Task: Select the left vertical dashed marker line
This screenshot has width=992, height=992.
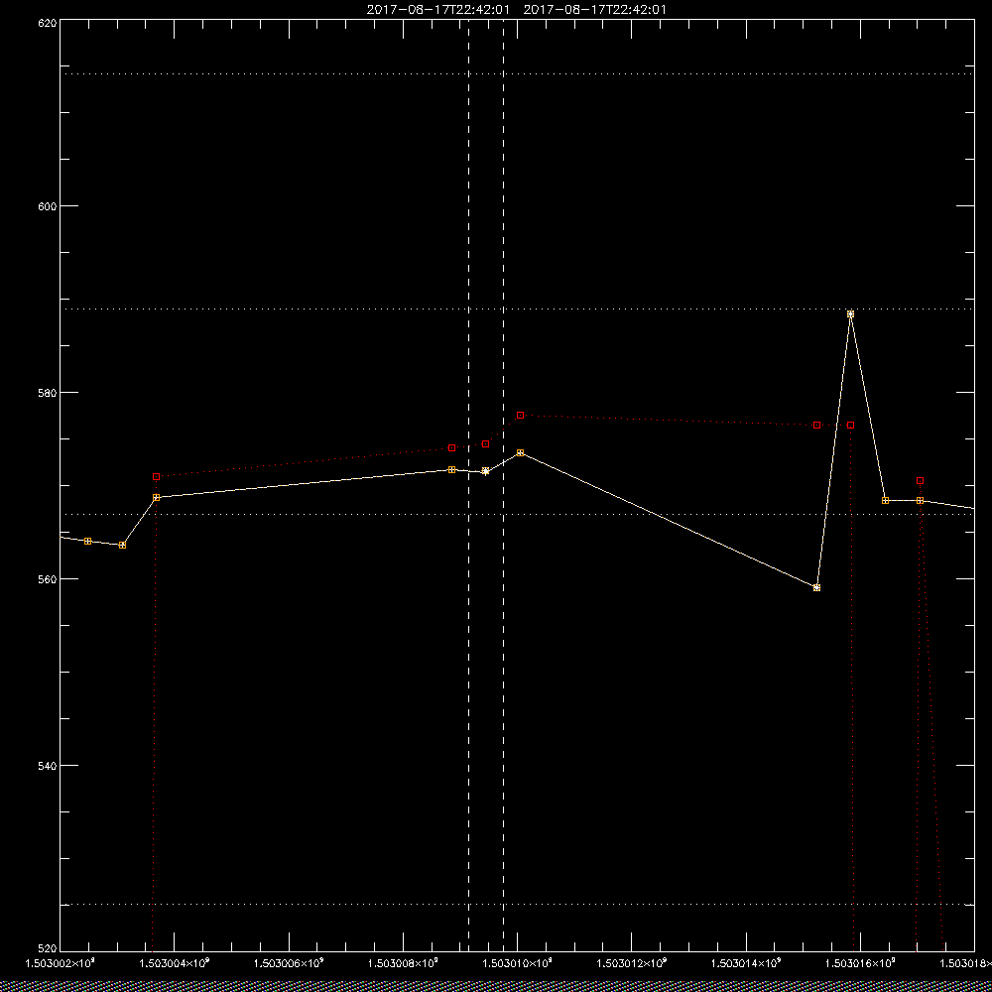Action: coord(469,484)
